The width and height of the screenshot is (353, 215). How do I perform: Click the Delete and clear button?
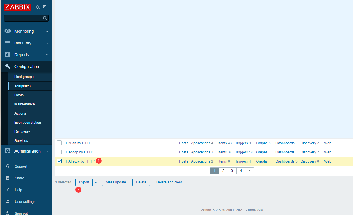click(169, 182)
